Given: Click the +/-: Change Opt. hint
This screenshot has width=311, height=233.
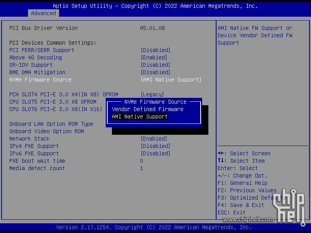Looking at the screenshot, I should pos(243,176).
